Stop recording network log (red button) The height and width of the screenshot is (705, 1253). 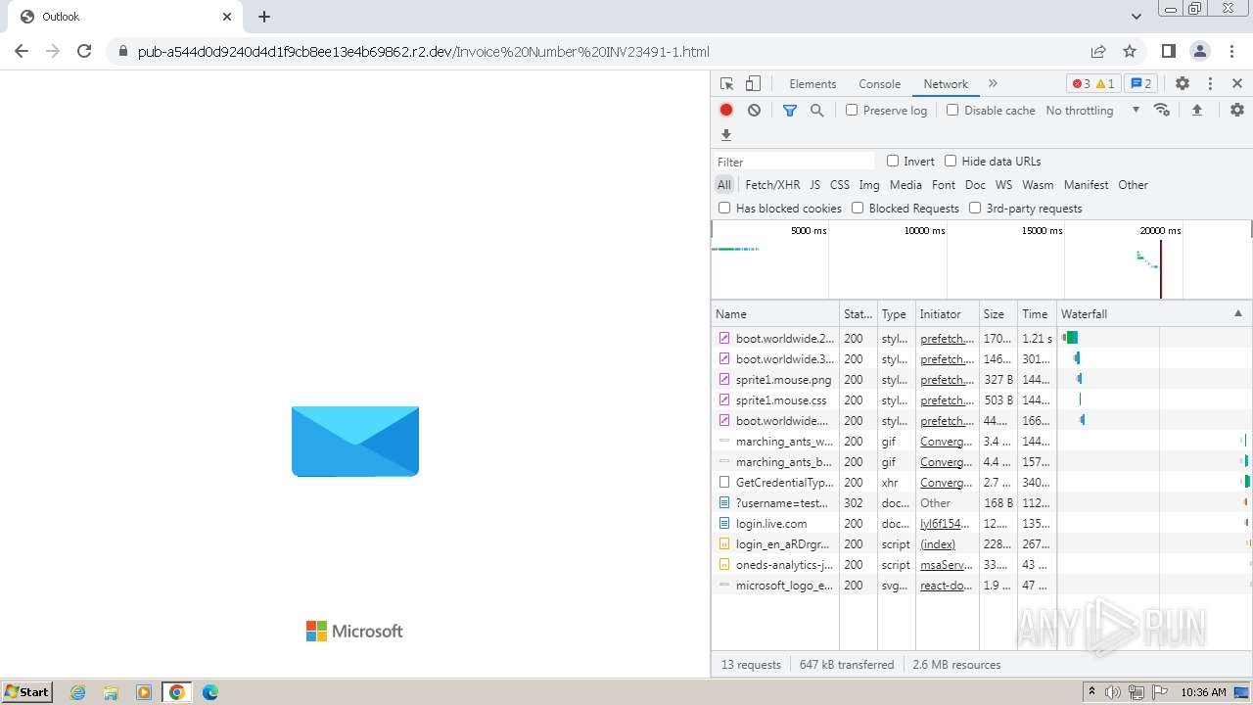coord(726,111)
